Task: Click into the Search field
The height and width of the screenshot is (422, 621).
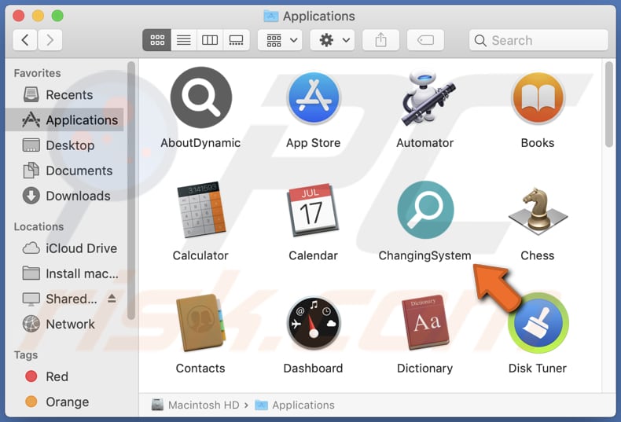Action: [538, 40]
